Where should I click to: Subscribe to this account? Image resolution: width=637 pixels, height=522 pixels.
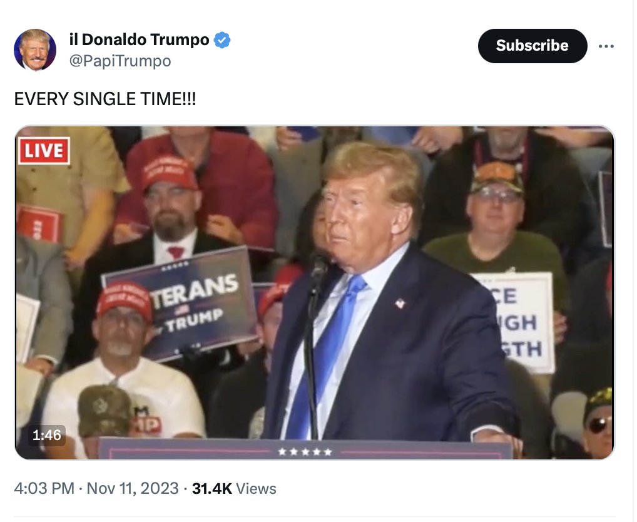point(532,46)
